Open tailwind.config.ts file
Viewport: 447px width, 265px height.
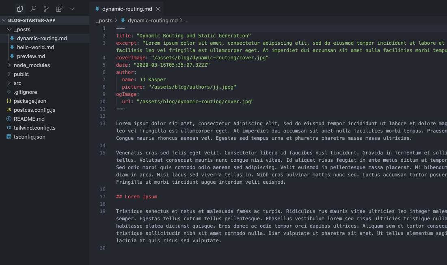click(35, 128)
